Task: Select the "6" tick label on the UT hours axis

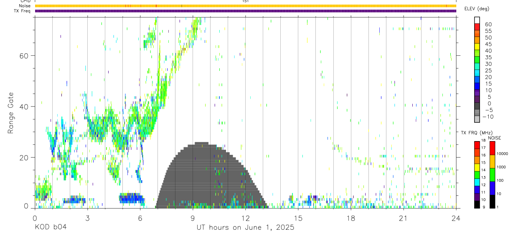Action: pos(140,218)
